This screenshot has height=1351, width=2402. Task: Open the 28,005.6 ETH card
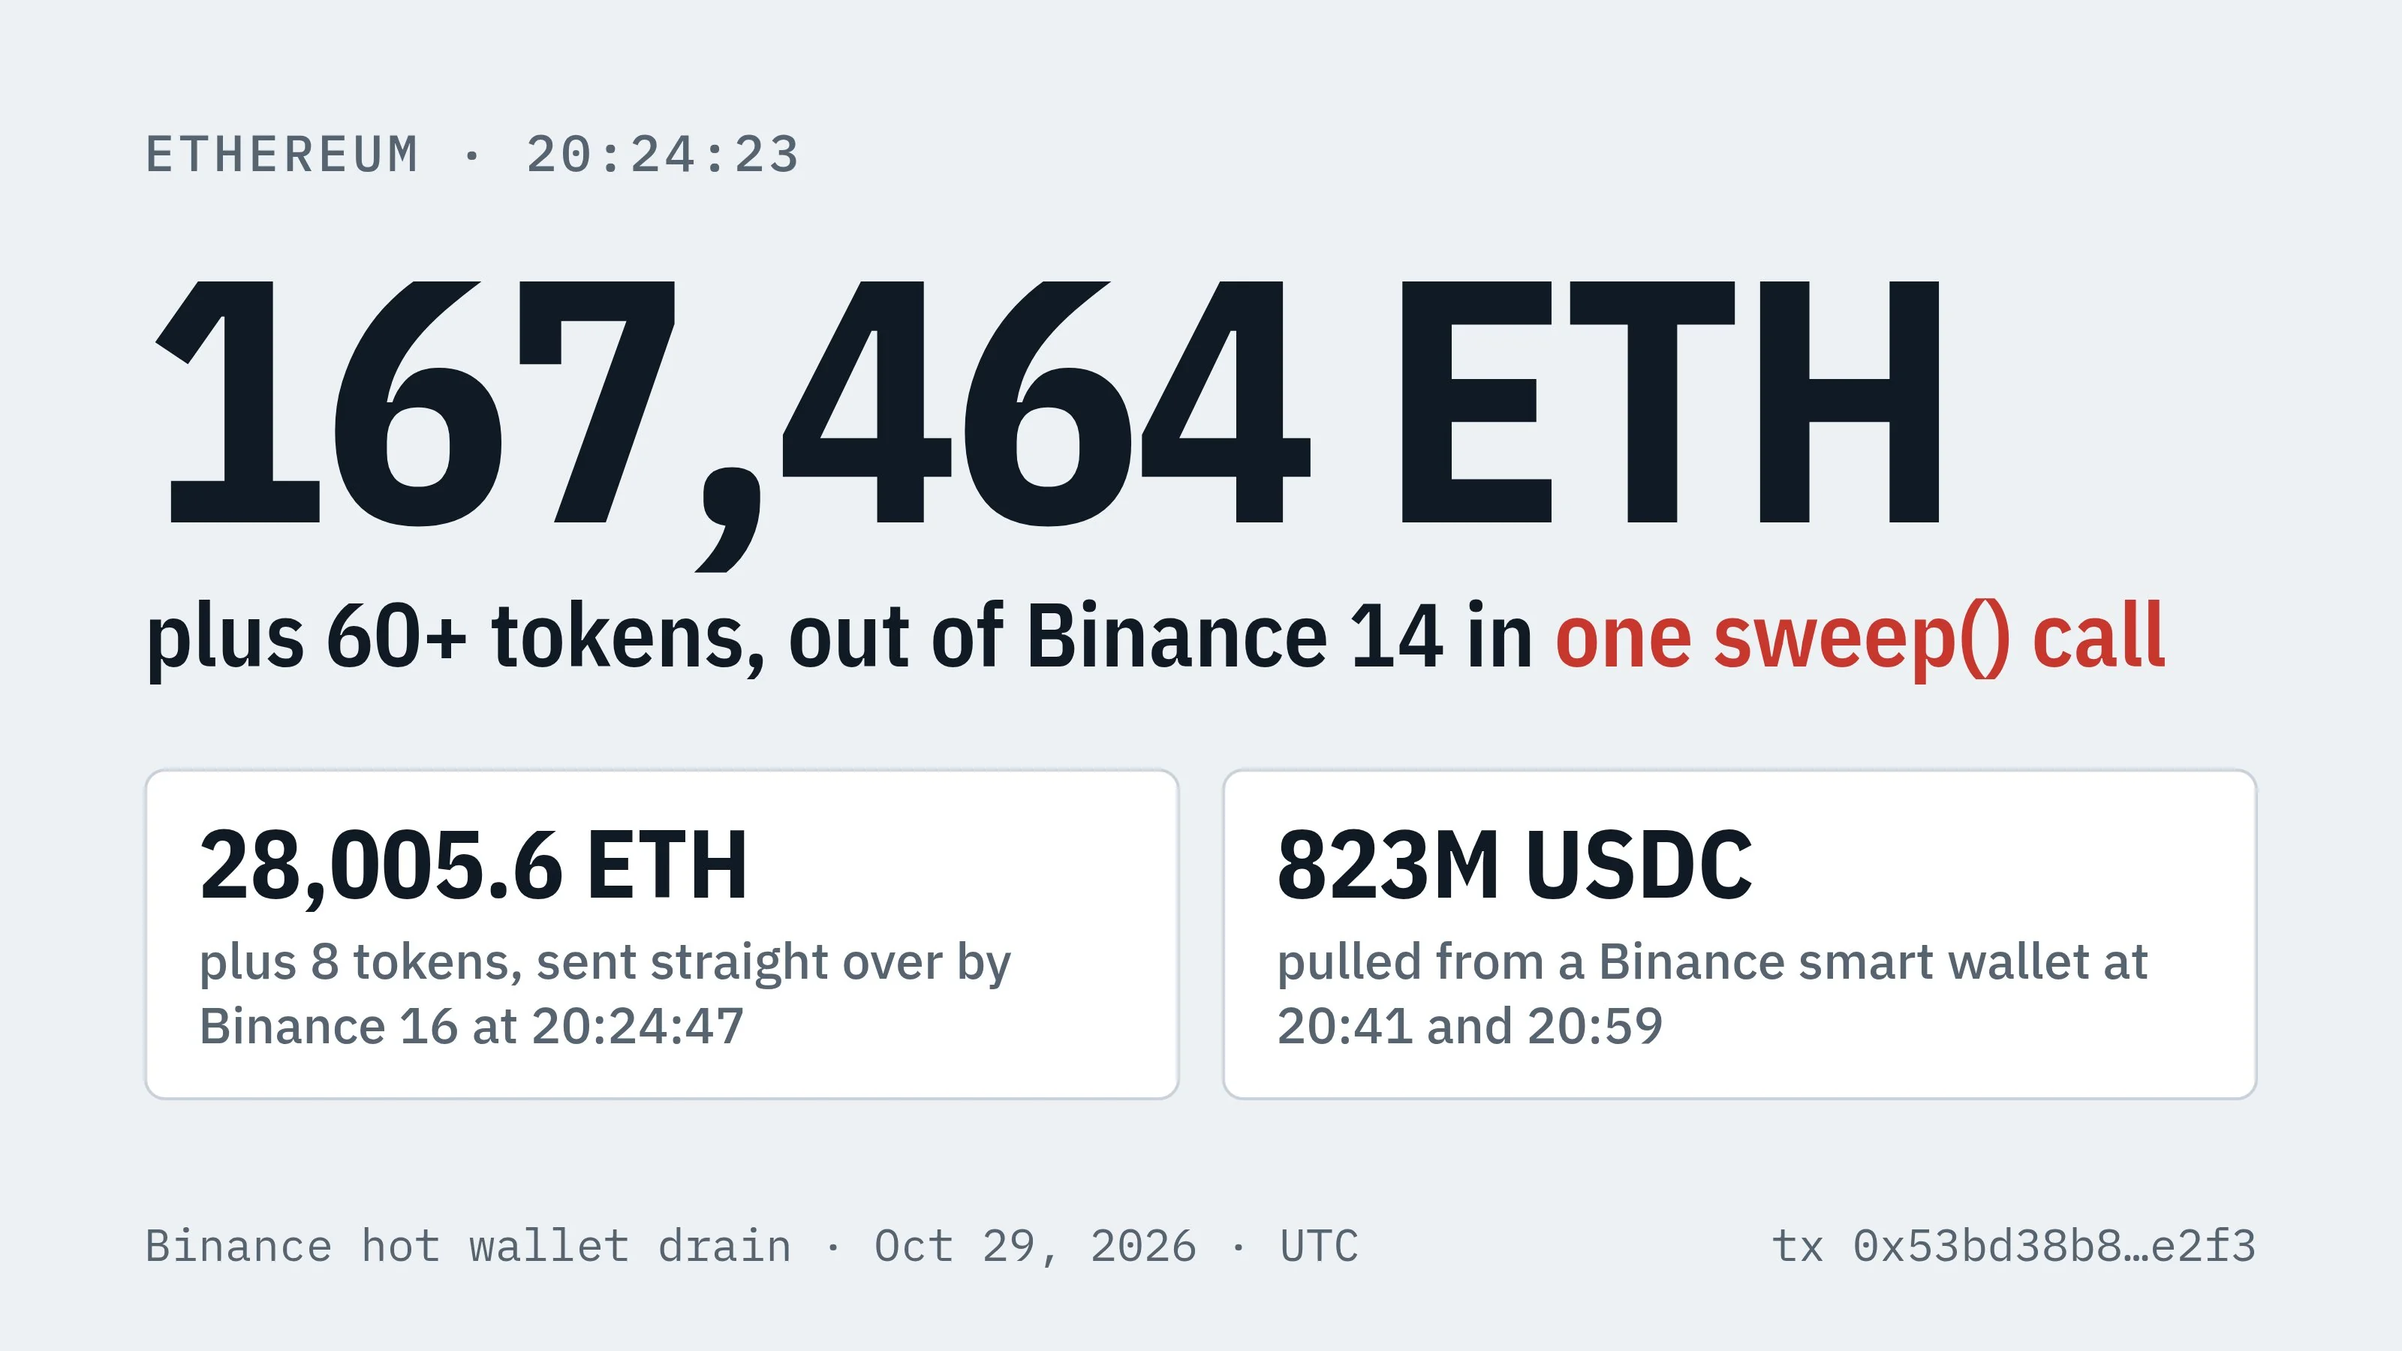[x=662, y=934]
